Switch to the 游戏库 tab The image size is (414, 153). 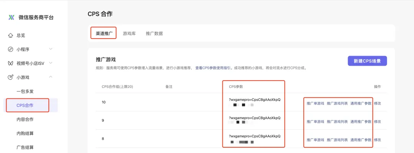[129, 34]
